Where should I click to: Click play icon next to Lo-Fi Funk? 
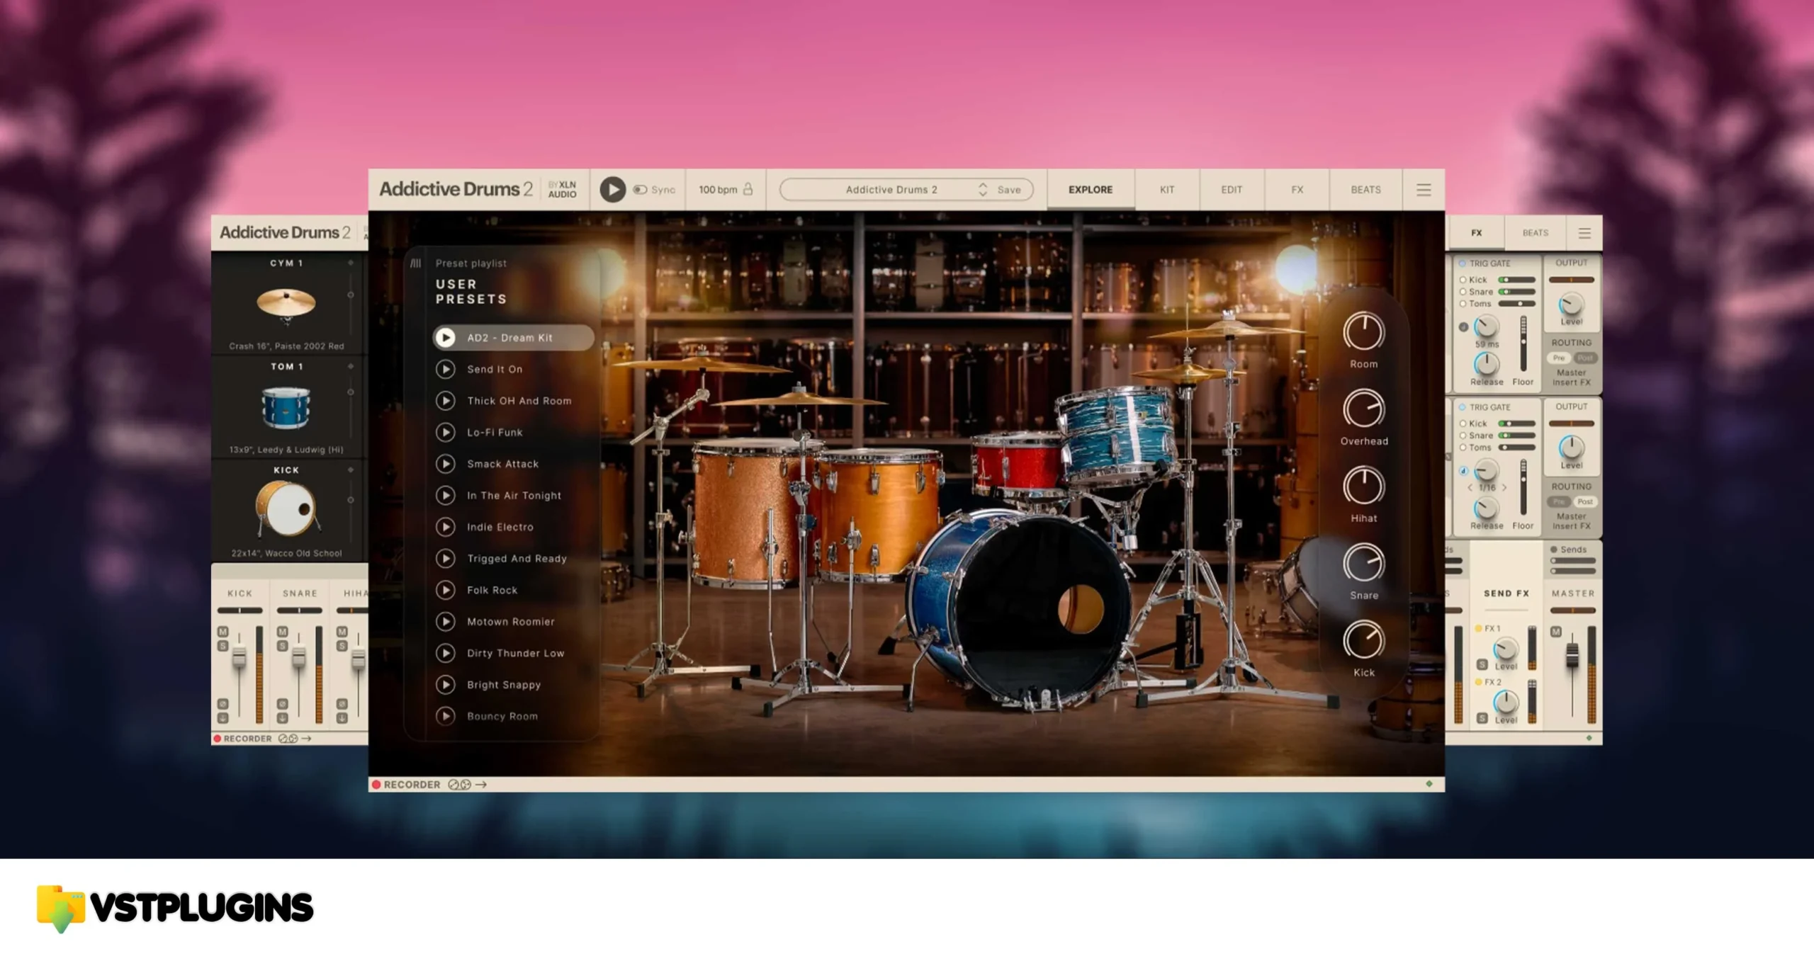click(x=445, y=432)
